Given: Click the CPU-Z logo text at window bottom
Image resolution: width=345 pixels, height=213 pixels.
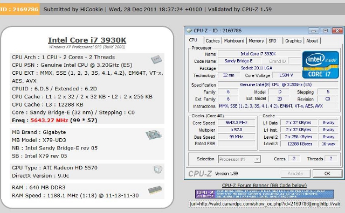Looking at the screenshot, I should tap(200, 174).
